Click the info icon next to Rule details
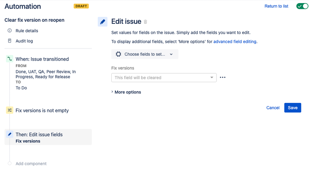 10,31
